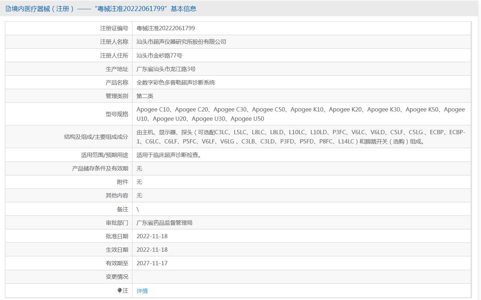
Task: Select the 附件 label
Action: 122,182
